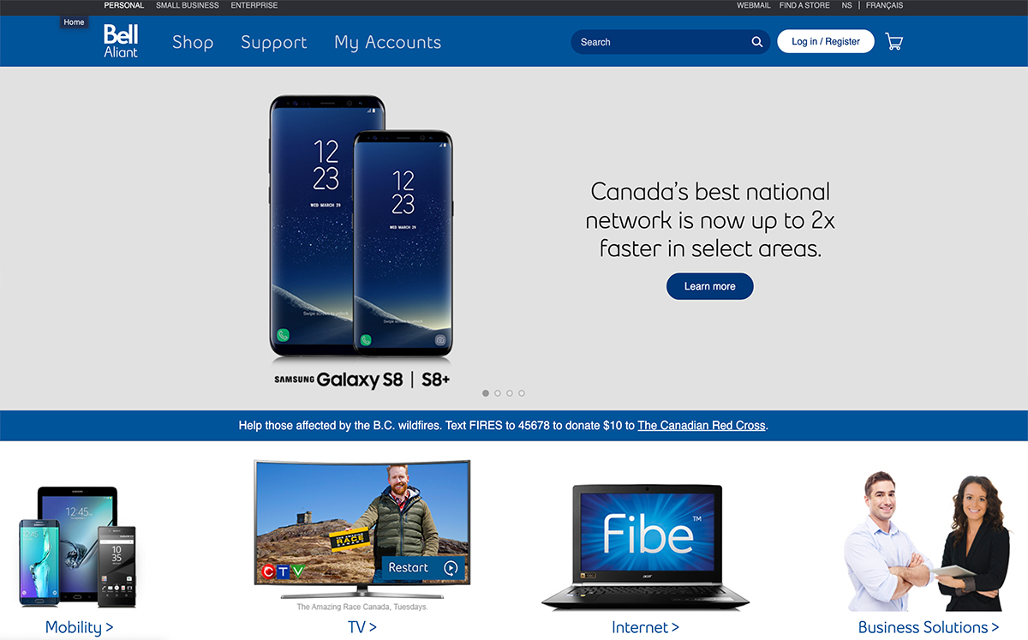The image size is (1028, 640).
Task: Open the shopping cart icon
Action: pyautogui.click(x=894, y=41)
